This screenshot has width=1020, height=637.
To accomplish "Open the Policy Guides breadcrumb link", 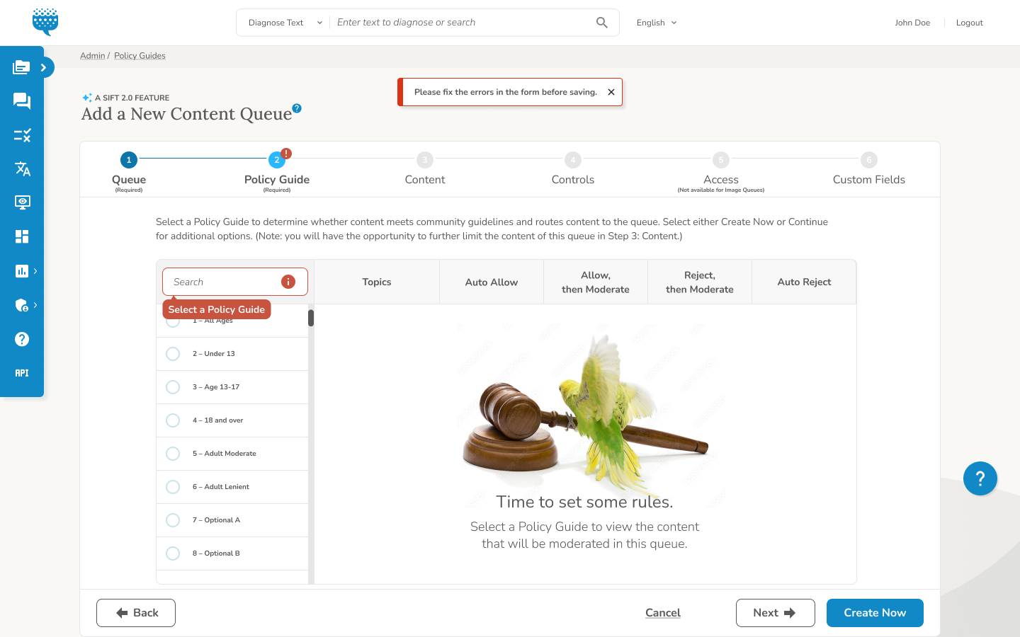I will coord(140,56).
